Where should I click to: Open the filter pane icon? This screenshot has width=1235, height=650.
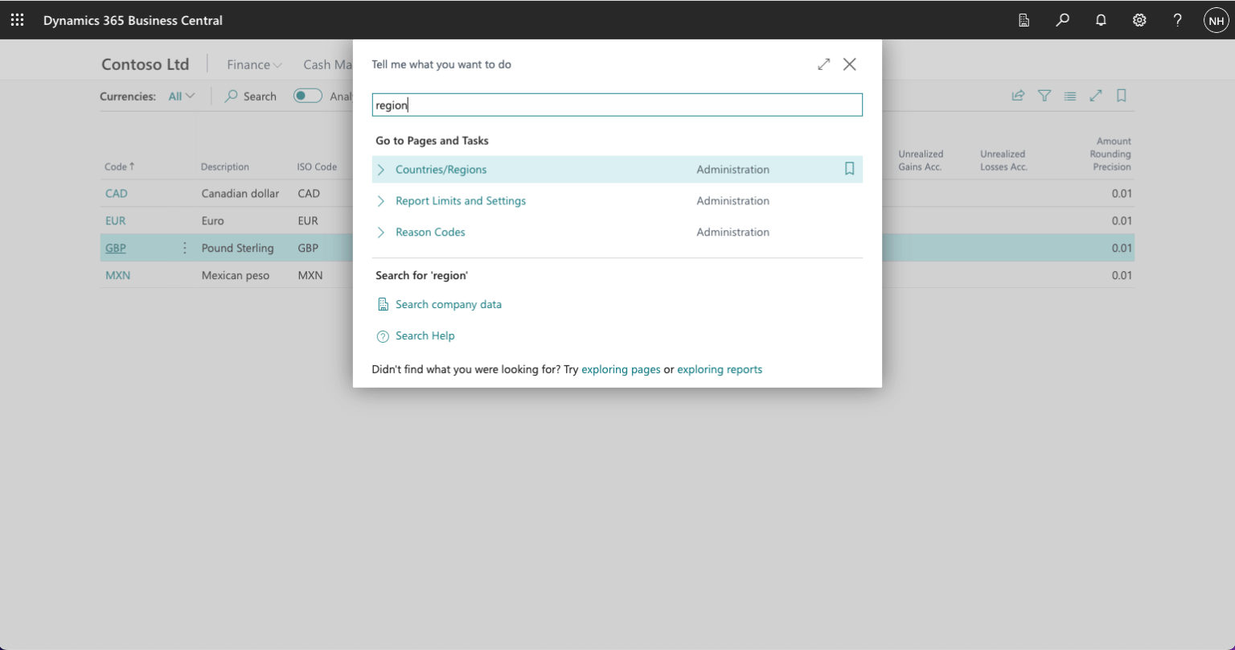pos(1044,96)
